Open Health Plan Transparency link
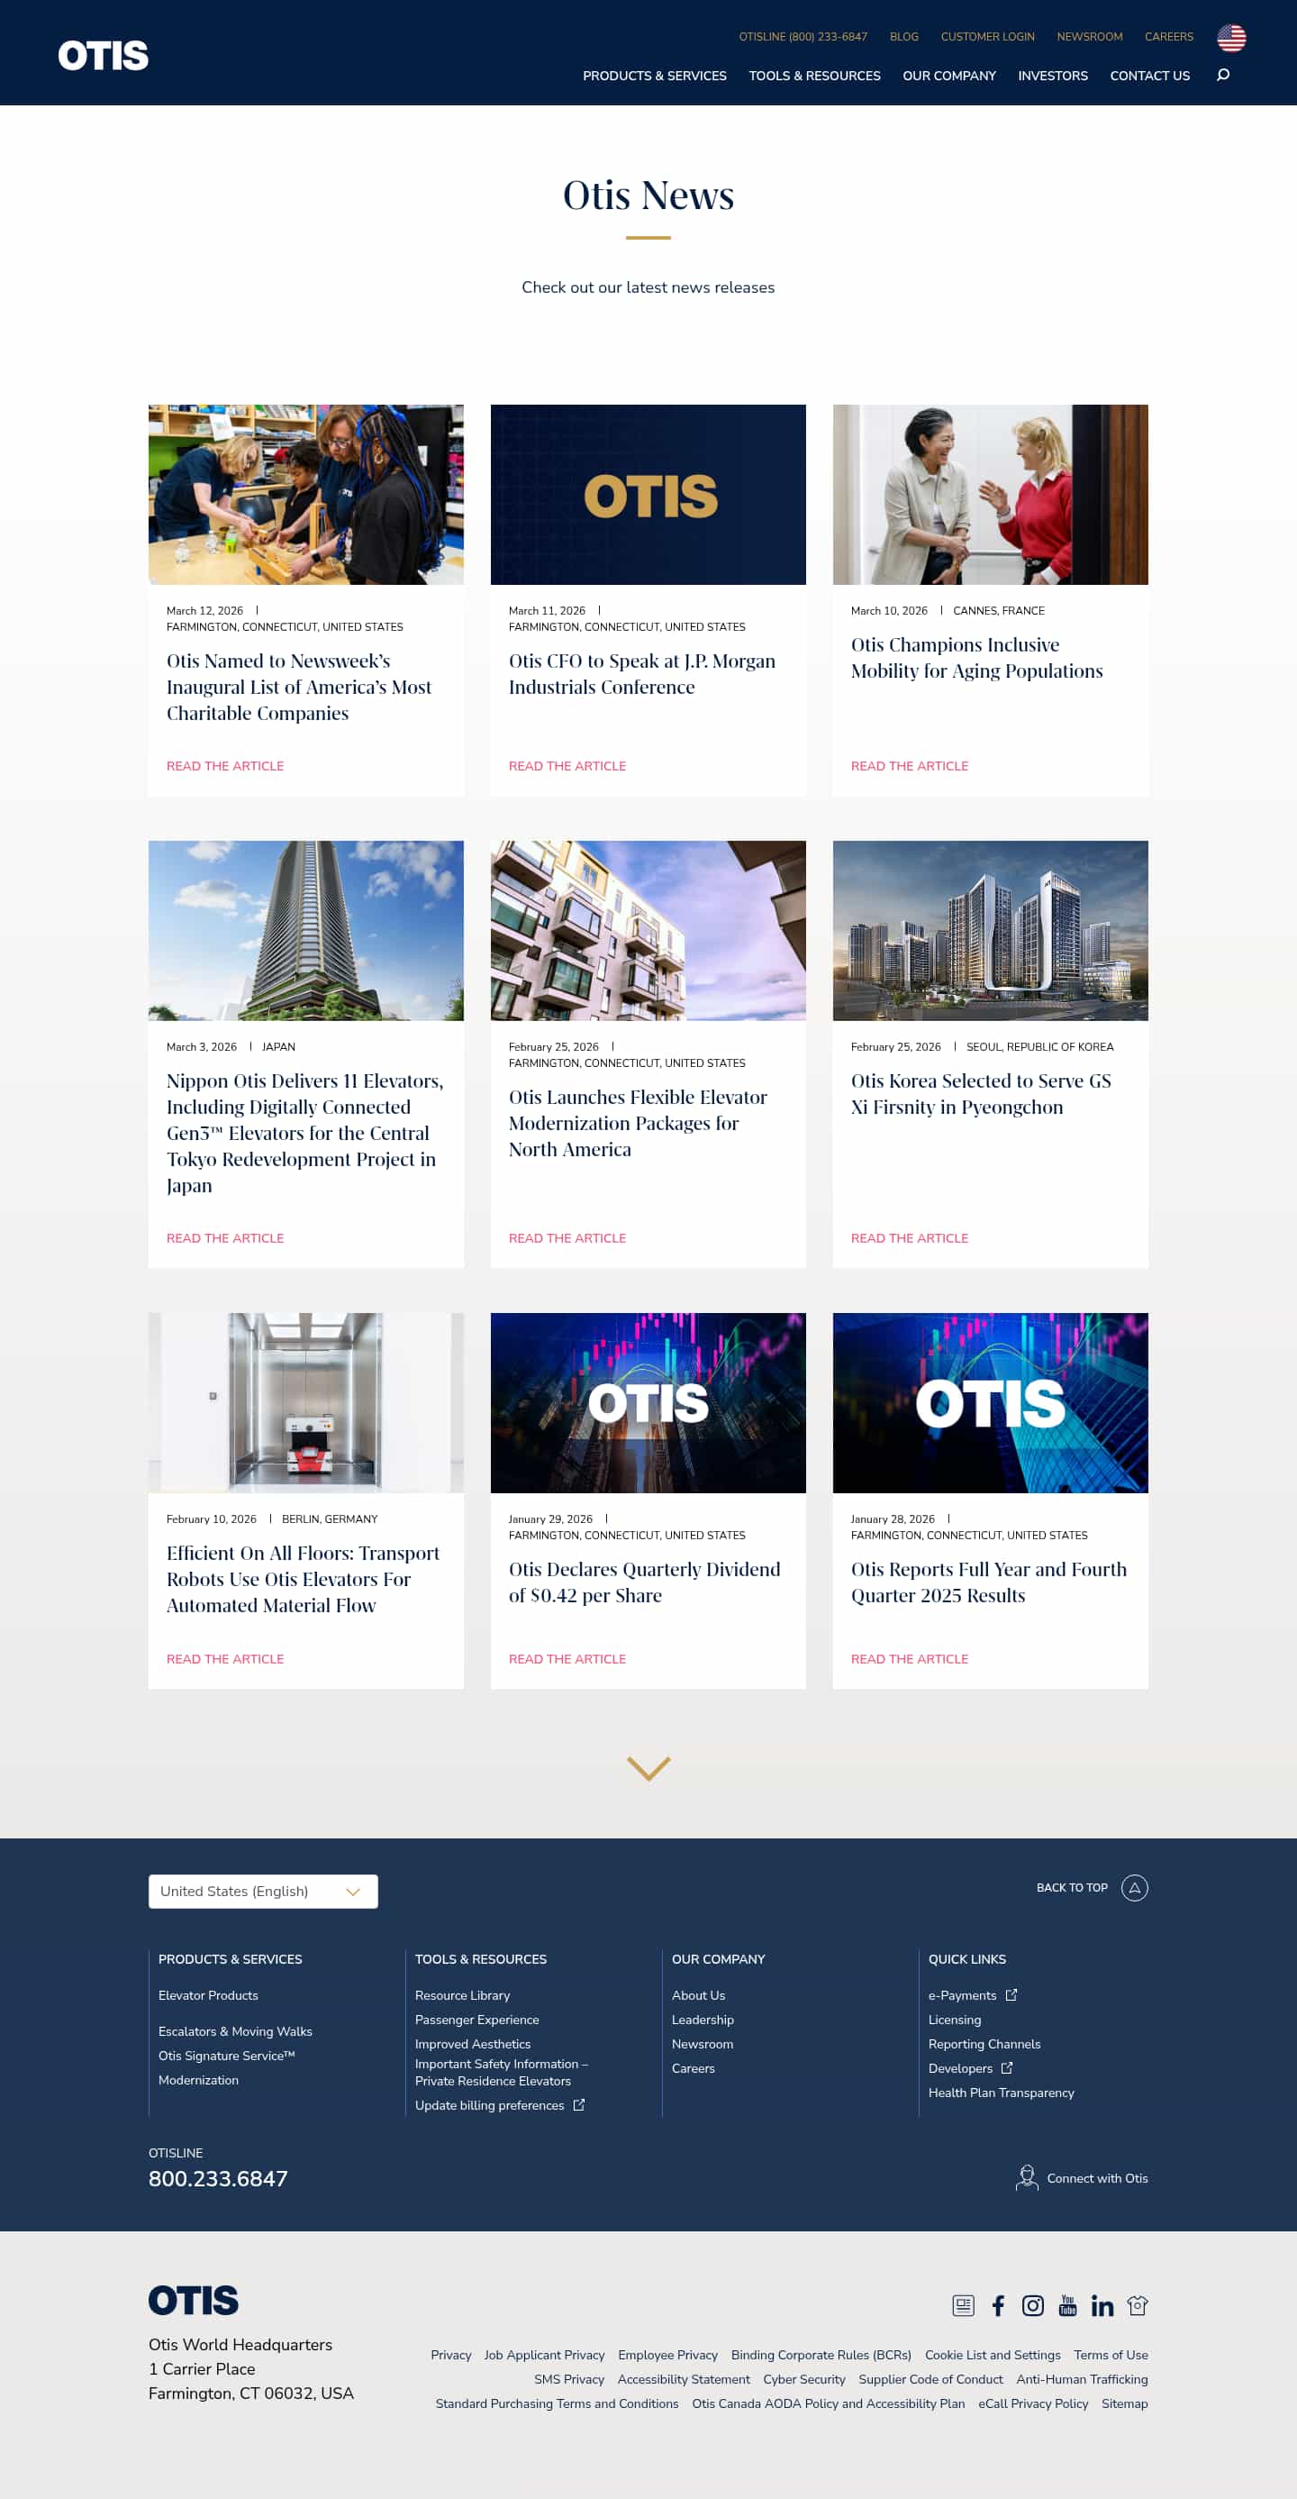Image resolution: width=1297 pixels, height=2499 pixels. (1002, 2093)
